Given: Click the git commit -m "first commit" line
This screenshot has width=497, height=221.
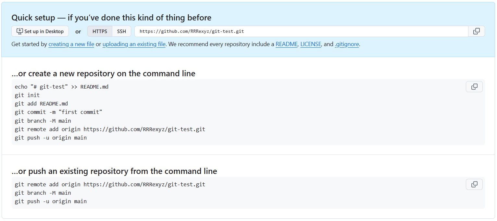Looking at the screenshot, I should click(59, 112).
